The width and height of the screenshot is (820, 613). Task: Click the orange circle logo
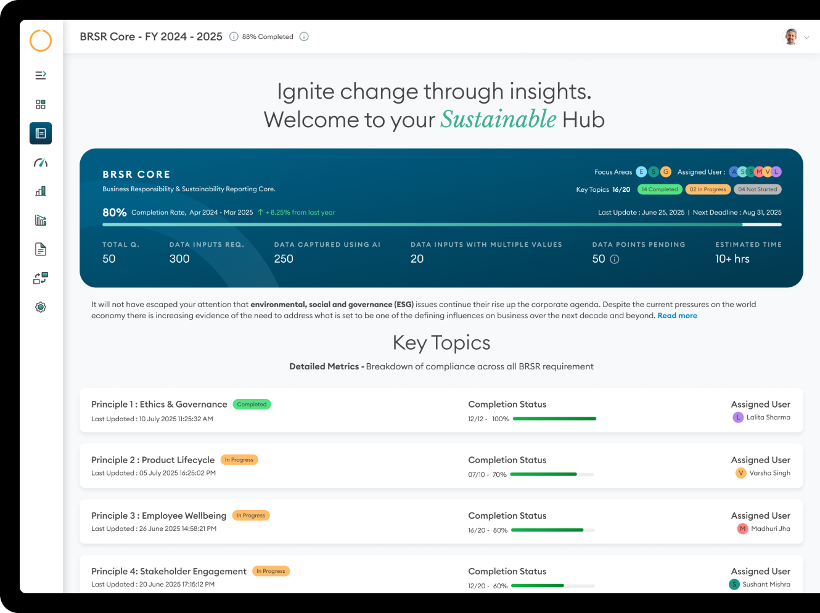[41, 41]
